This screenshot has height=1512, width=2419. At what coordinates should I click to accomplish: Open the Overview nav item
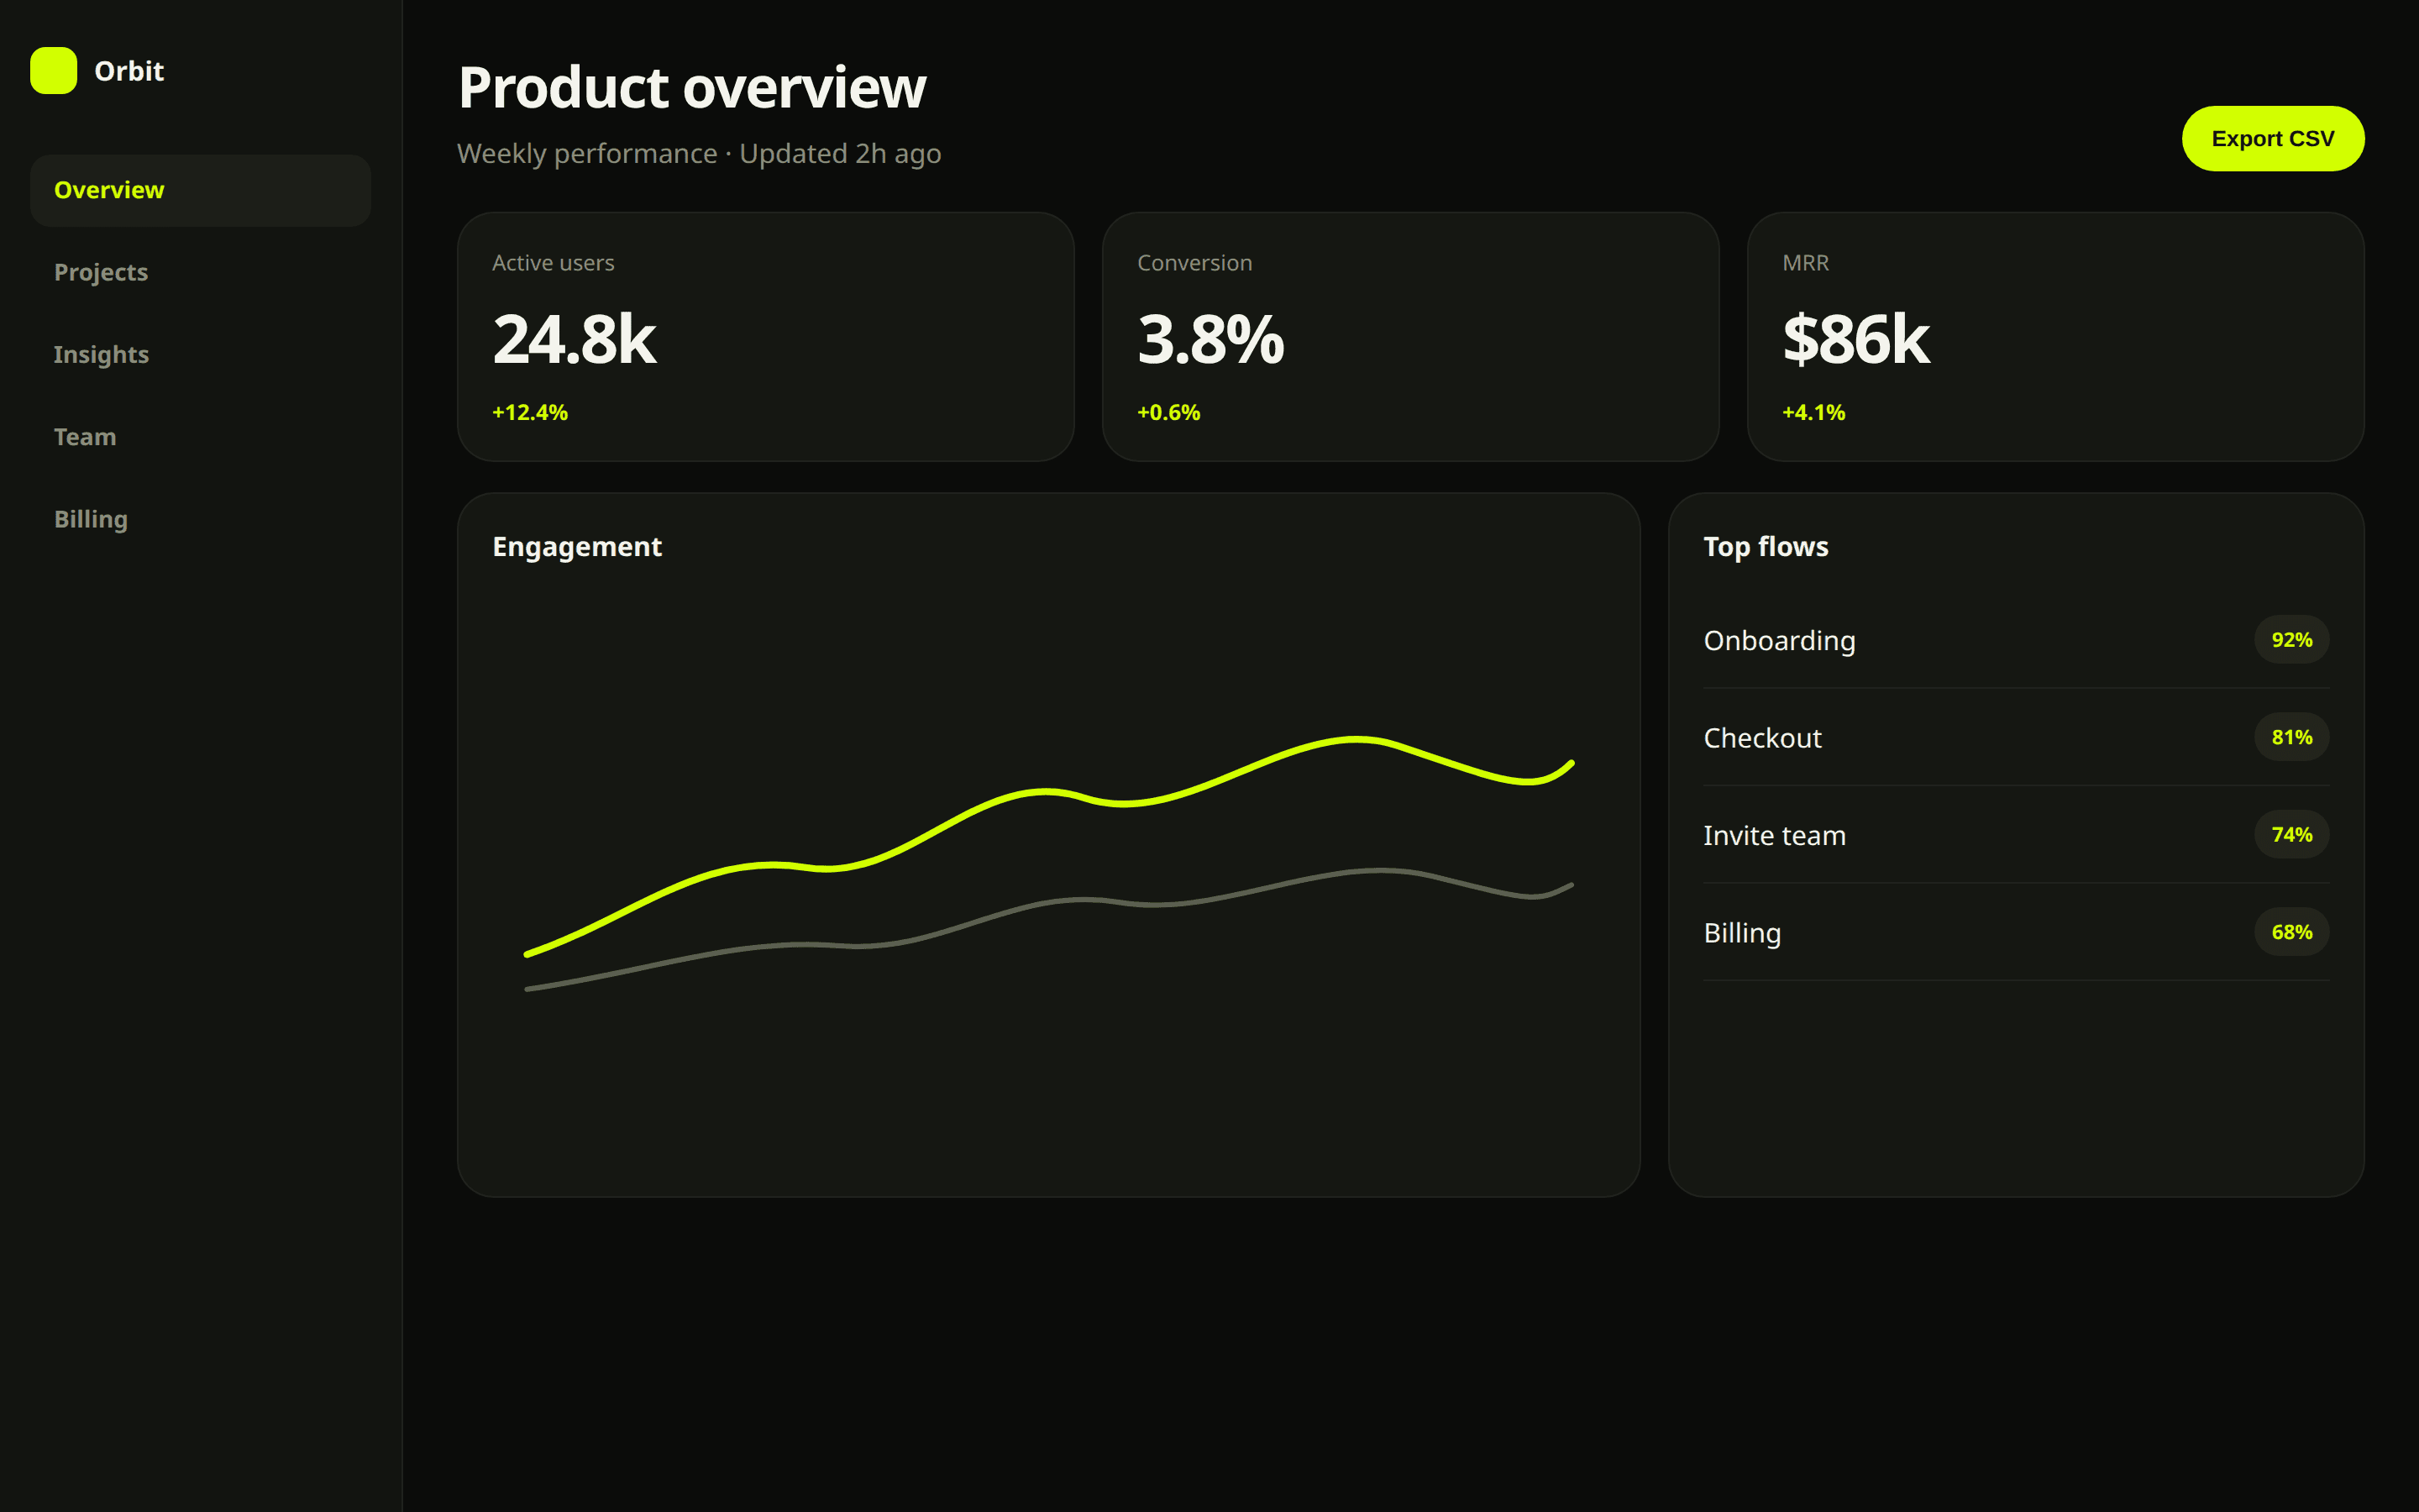pos(200,190)
